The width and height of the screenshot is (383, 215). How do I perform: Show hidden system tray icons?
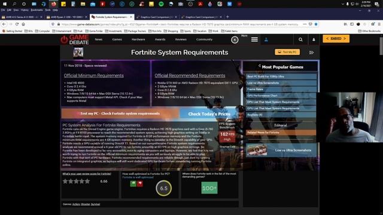342,4
